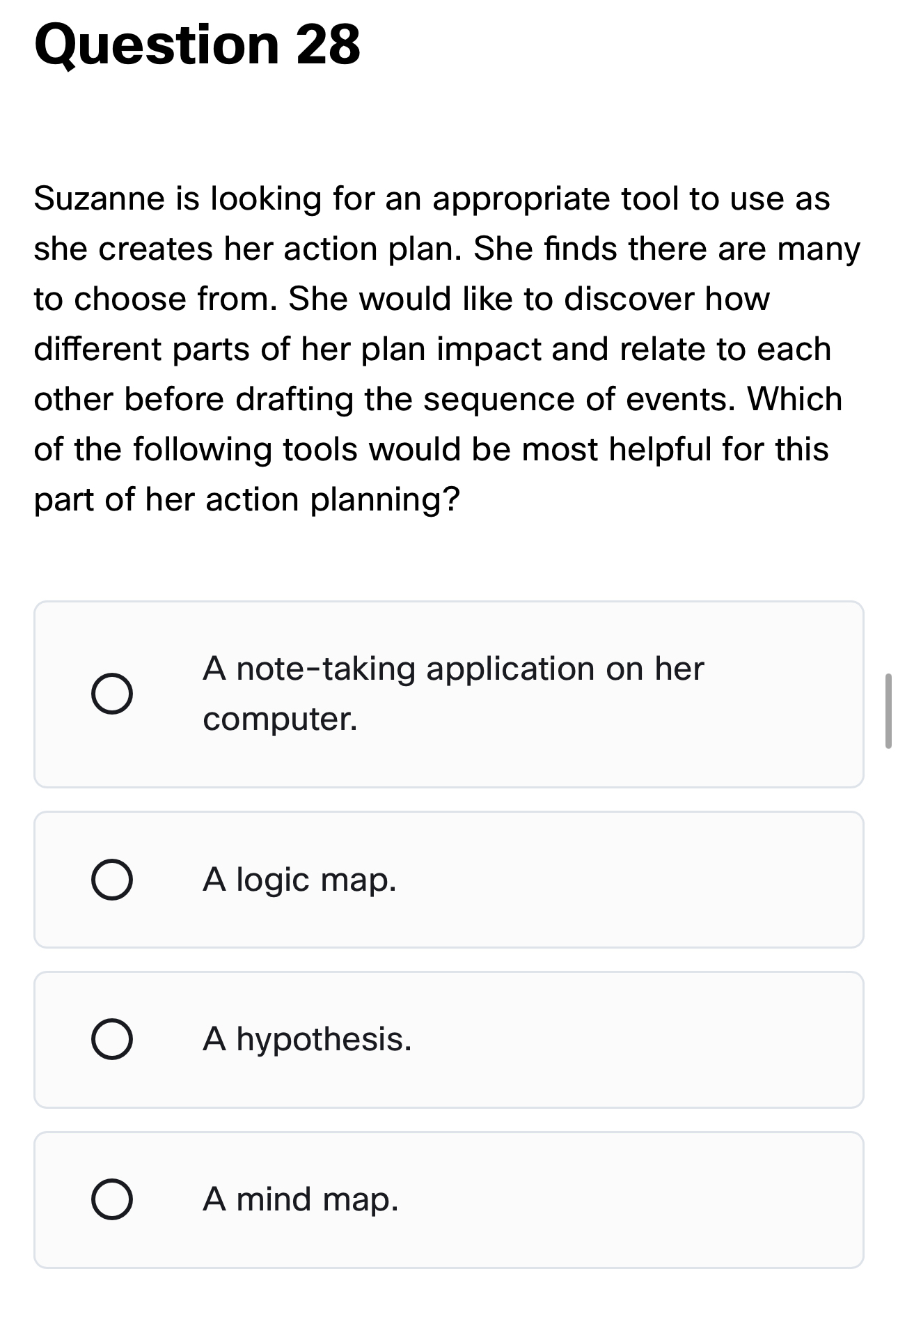Click the text 'A mind map.'
Viewport: 898px width, 1324px height.
[300, 1197]
